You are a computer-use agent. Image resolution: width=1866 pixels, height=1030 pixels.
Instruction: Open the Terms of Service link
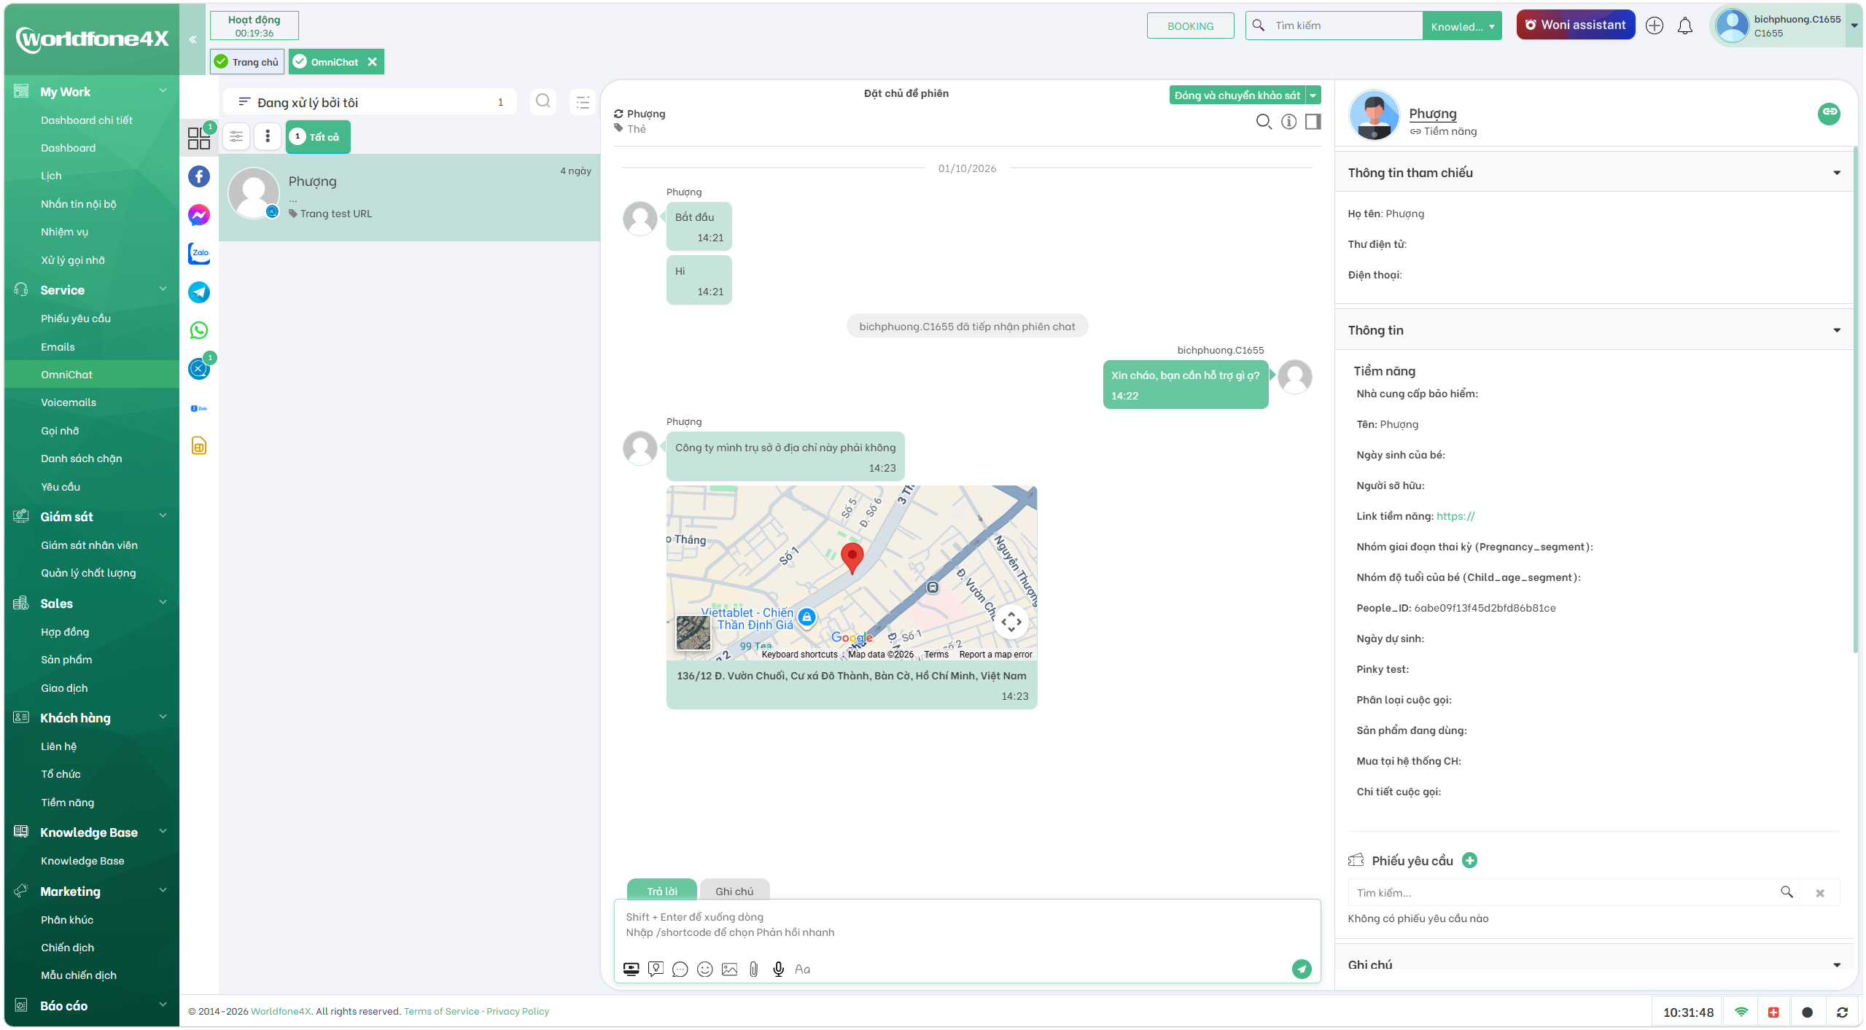click(x=442, y=1012)
